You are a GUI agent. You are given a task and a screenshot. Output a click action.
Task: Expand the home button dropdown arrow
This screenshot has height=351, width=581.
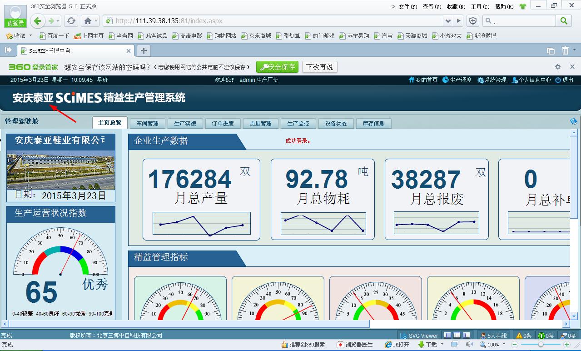click(96, 21)
